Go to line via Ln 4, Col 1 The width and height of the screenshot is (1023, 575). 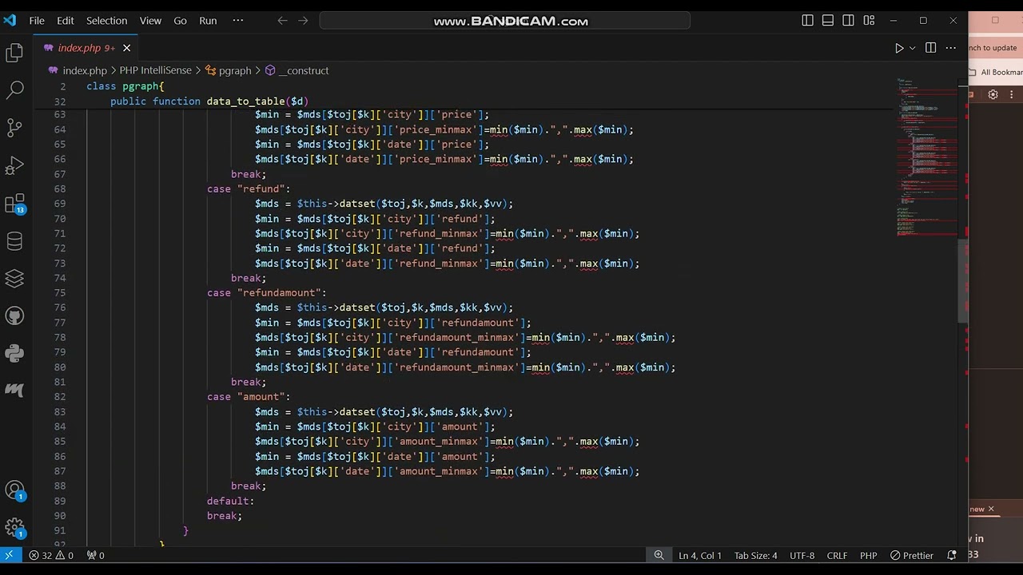(x=700, y=555)
